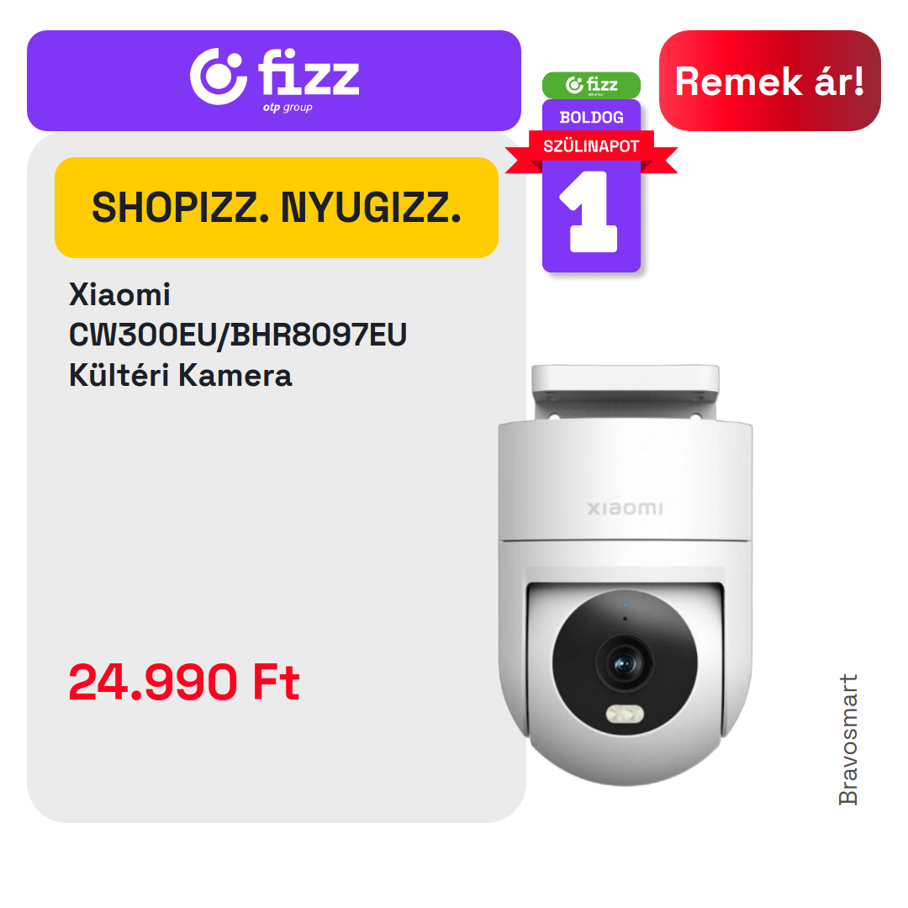Click the small green fizz badge logo
The width and height of the screenshot is (908, 908).
point(591,85)
